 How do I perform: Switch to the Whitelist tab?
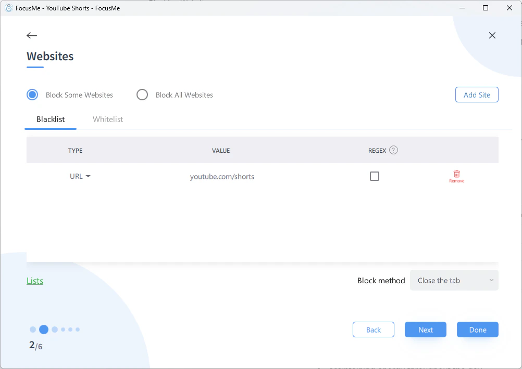pyautogui.click(x=108, y=119)
